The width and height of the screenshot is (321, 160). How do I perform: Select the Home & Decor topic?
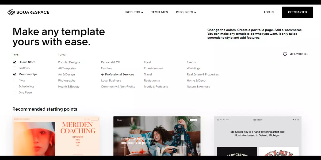tap(197, 81)
